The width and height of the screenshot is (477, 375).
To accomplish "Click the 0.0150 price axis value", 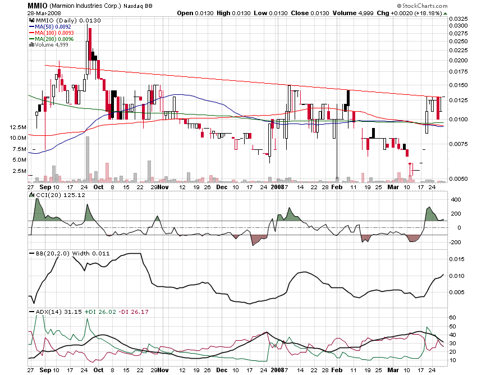I will coord(458,85).
